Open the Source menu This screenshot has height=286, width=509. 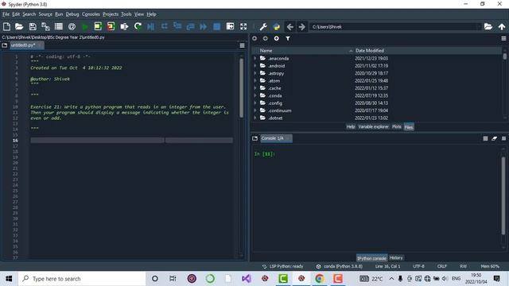coord(45,14)
